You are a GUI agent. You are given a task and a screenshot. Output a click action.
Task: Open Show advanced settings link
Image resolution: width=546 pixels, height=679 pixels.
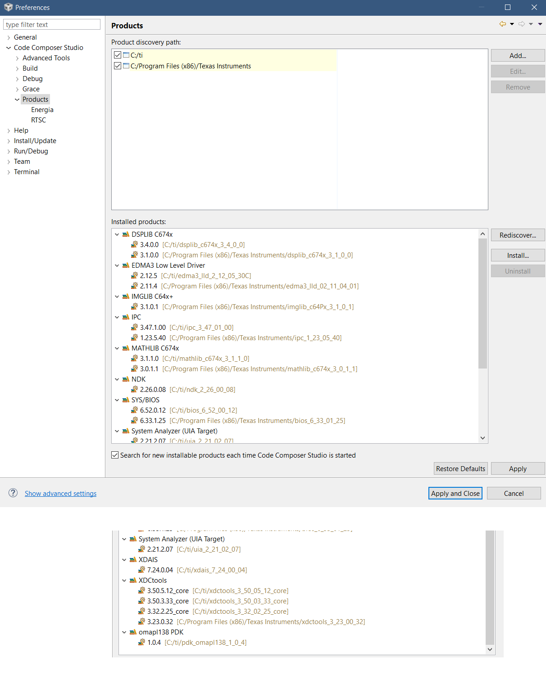[x=60, y=494]
